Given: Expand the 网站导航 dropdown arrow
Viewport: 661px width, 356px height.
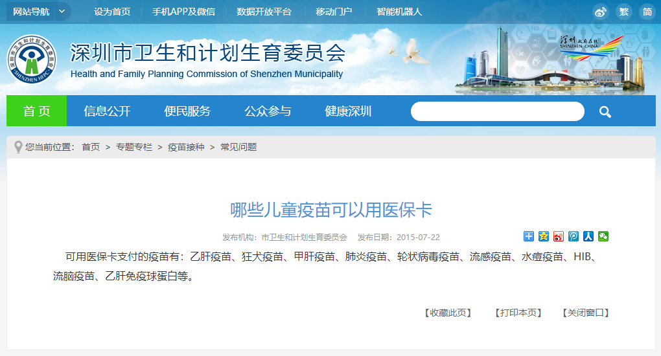Looking at the screenshot, I should 62,12.
